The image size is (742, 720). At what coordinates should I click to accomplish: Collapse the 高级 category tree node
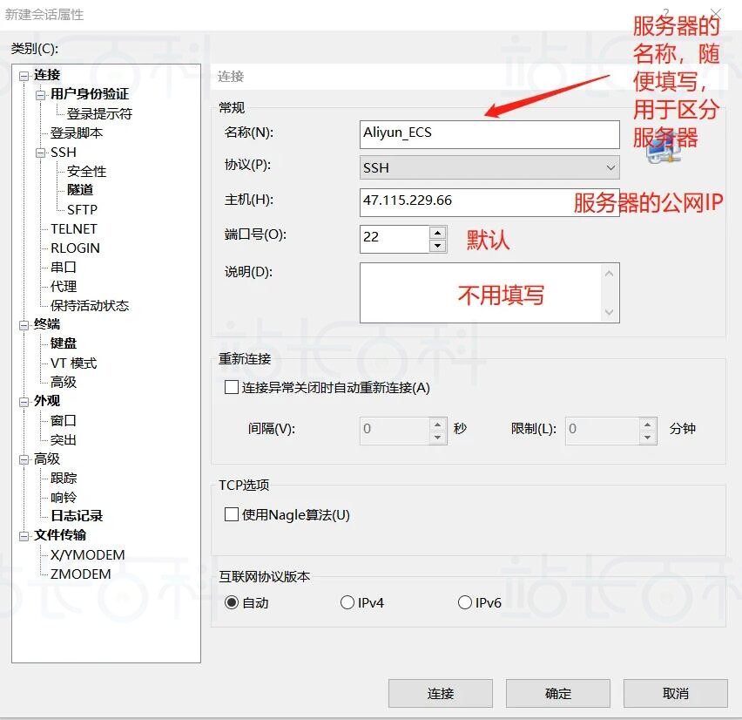[x=24, y=460]
